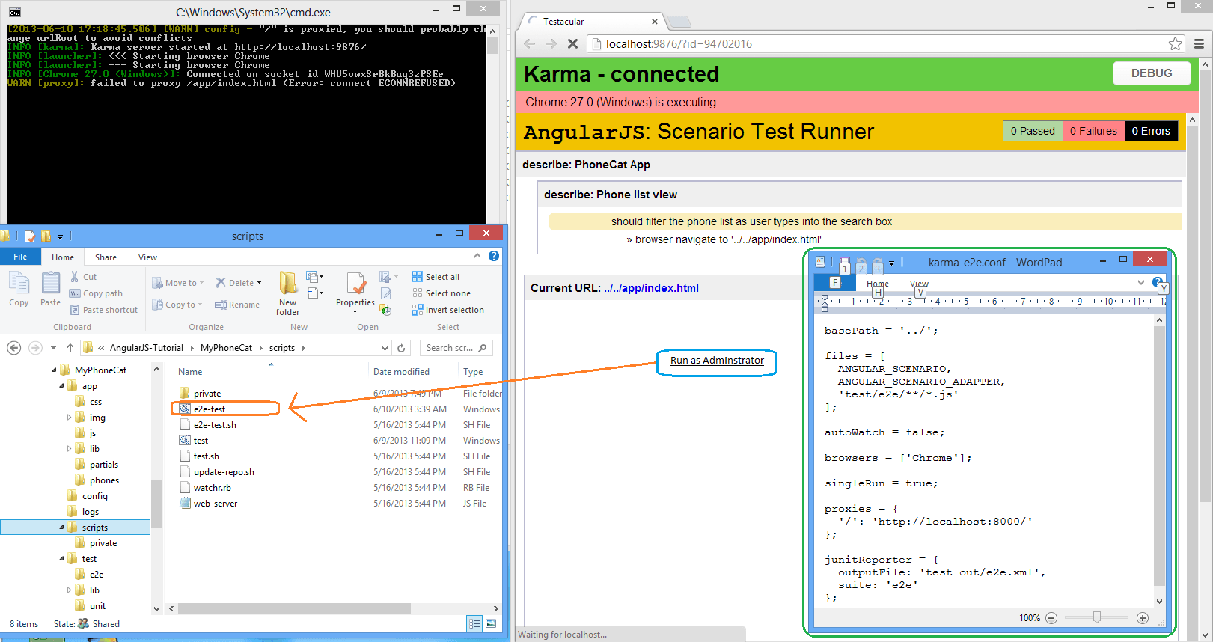The width and height of the screenshot is (1213, 642).
Task: Click Invert selection in Explorer ribbon
Action: pos(447,310)
